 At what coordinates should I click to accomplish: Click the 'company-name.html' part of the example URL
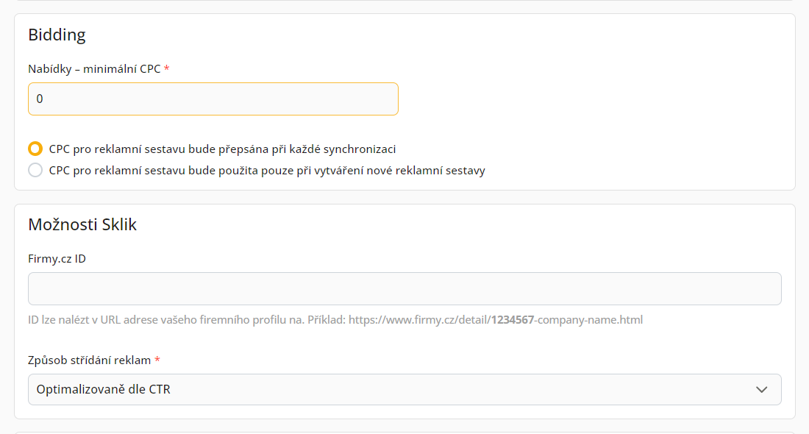[591, 320]
